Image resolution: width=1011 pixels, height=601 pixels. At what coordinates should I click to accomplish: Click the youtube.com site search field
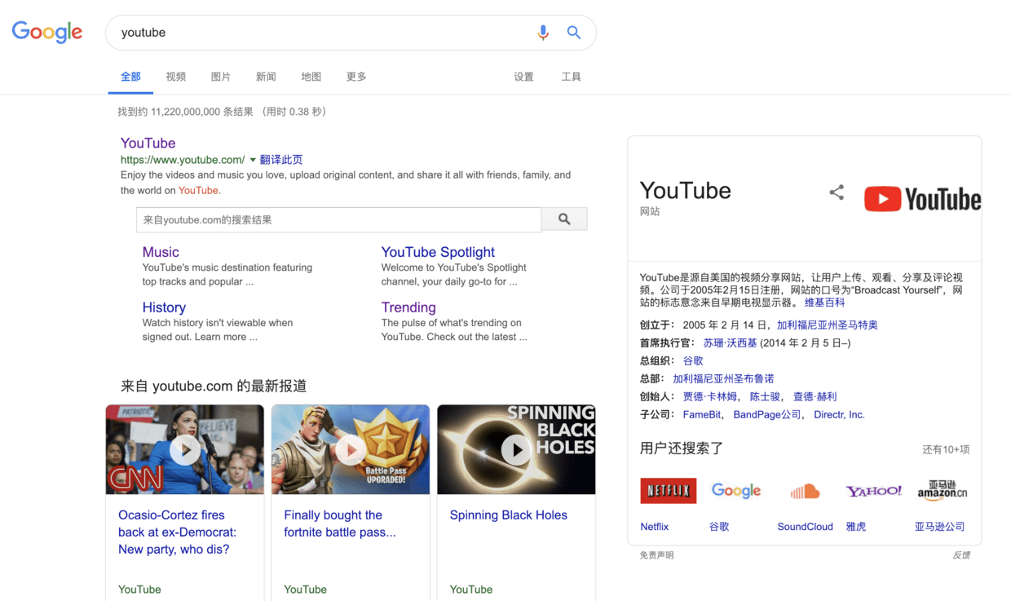[338, 219]
